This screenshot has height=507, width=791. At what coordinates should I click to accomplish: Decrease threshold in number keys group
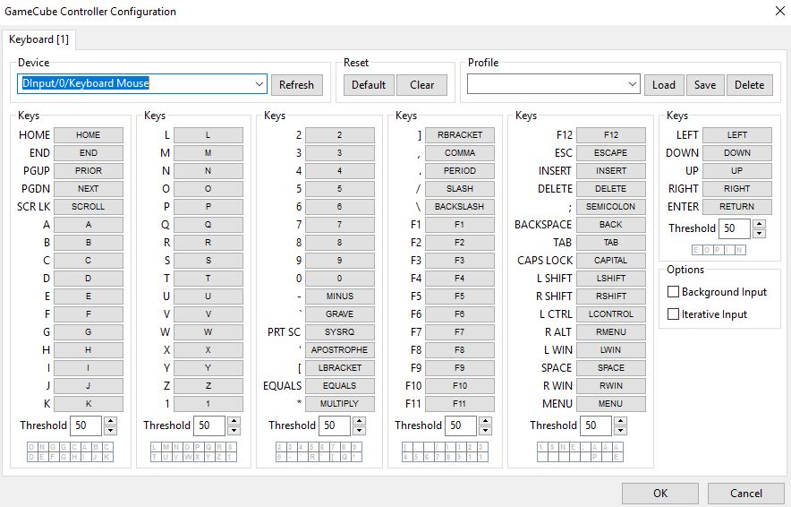[359, 431]
